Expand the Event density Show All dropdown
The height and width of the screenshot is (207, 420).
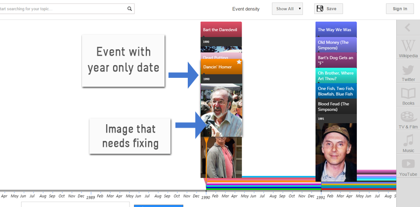[287, 9]
